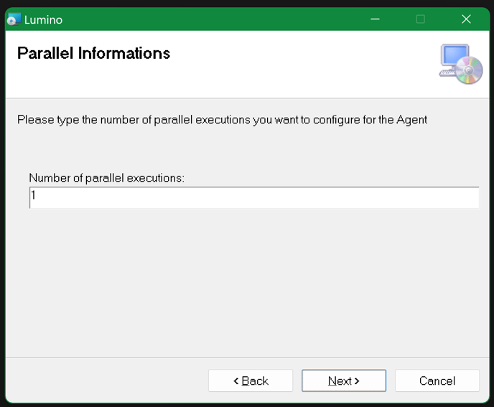Click the Lumino app icon in title bar
The image size is (494, 407).
click(14, 19)
